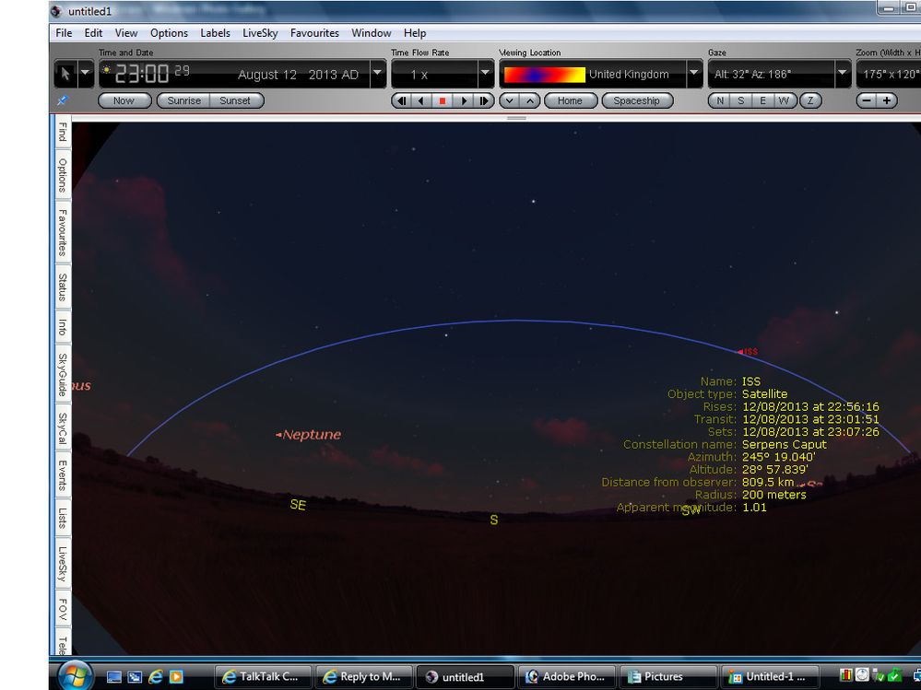Switch to Pictures taskbar button

tap(668, 676)
